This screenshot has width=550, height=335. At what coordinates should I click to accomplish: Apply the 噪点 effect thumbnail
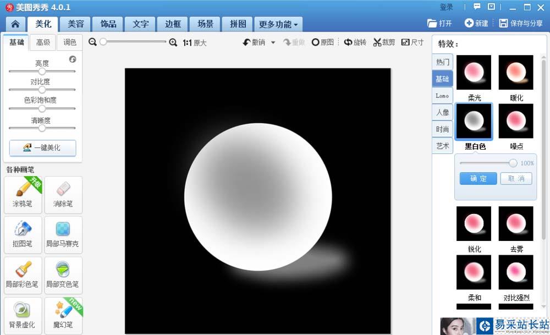point(516,121)
